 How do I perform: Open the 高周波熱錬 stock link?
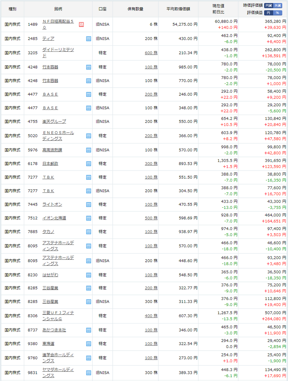[x=52, y=150]
